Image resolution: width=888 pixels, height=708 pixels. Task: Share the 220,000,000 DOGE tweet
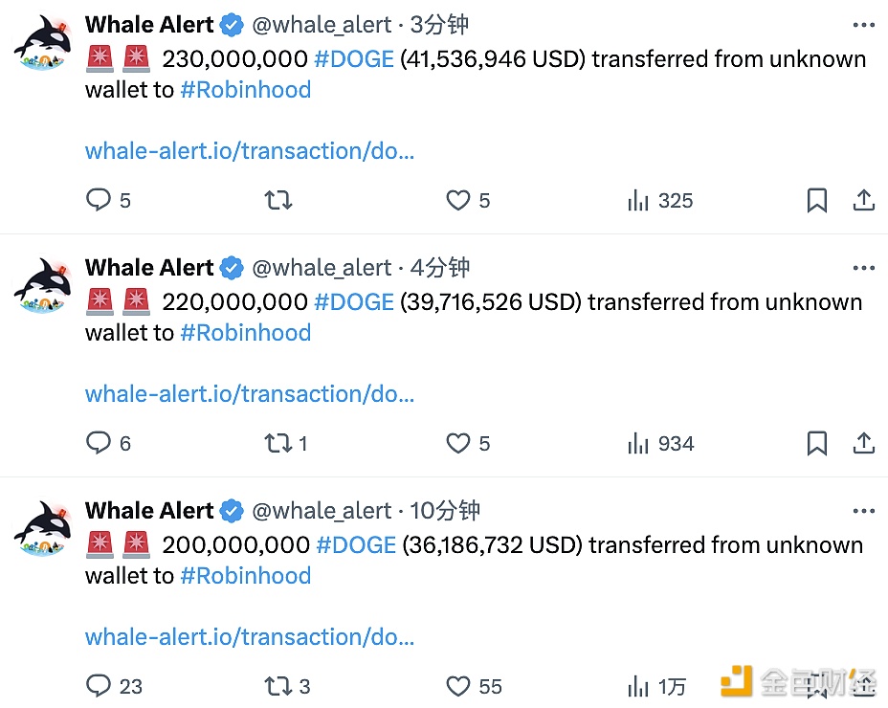point(864,443)
